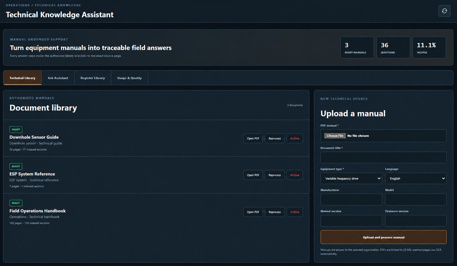Viewport: 457px width, 266px height.
Task: Click the Model input field
Action: pos(416,200)
